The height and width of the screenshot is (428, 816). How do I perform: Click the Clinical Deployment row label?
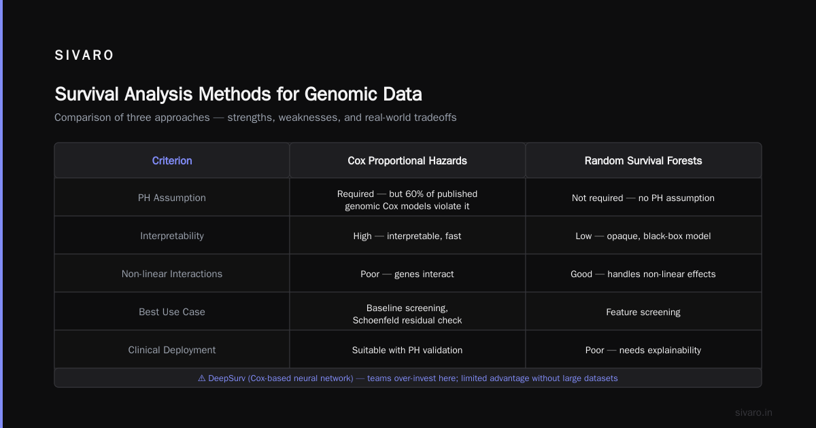click(172, 350)
